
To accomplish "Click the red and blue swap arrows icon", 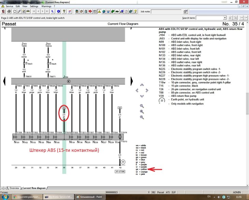I will pos(70,12).
